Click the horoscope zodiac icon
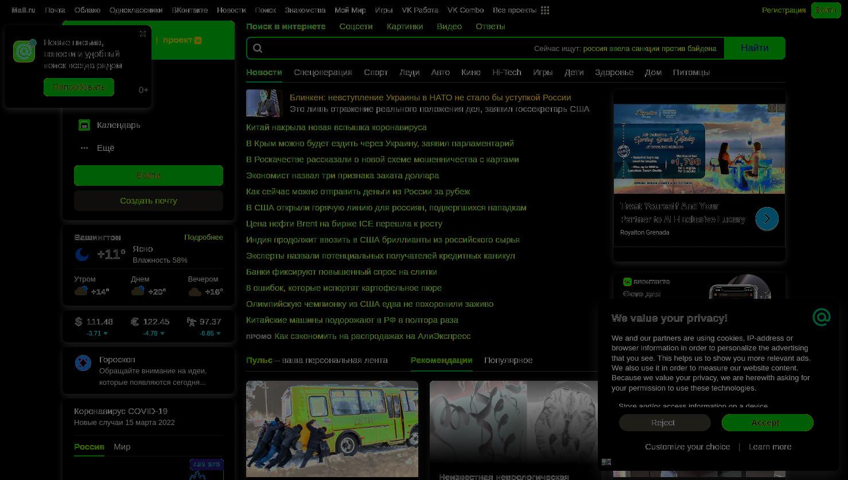 pos(83,363)
